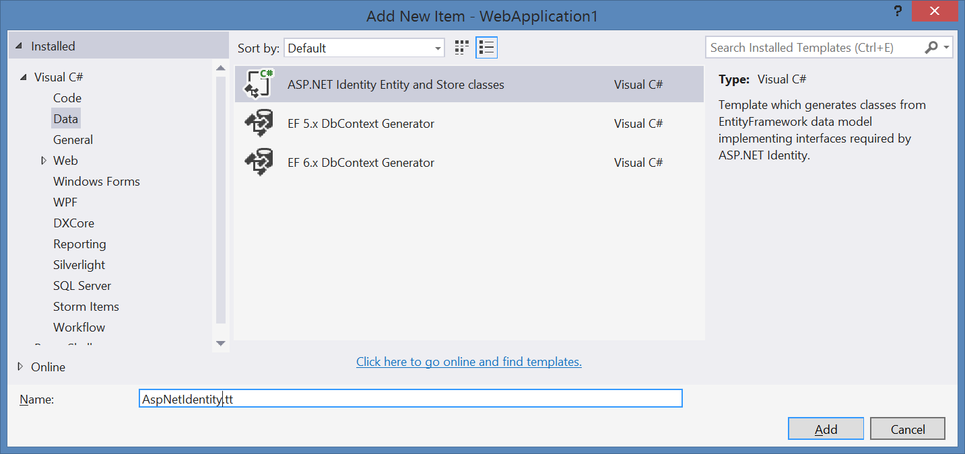Select the ASP.NET Identity Entity and Store classes text
Viewport: 965px width, 454px height.
(x=396, y=85)
